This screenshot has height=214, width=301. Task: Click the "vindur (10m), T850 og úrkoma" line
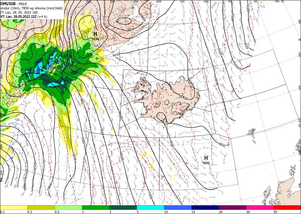pos(32,8)
